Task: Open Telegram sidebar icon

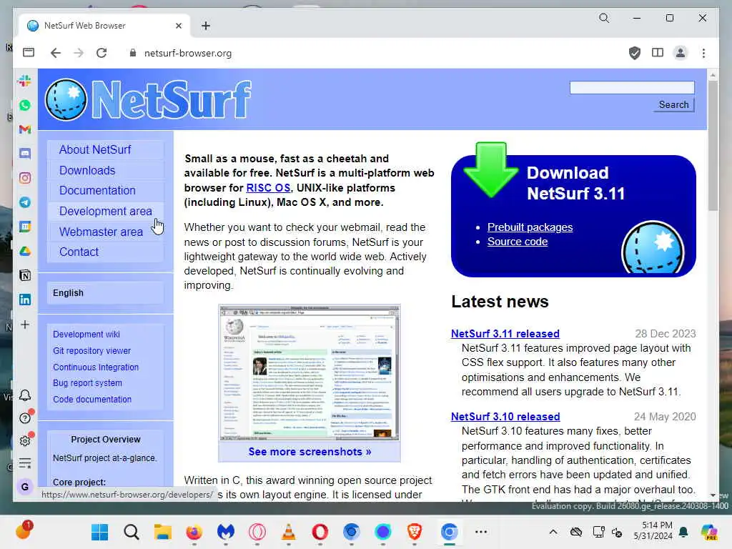Action: [x=25, y=202]
